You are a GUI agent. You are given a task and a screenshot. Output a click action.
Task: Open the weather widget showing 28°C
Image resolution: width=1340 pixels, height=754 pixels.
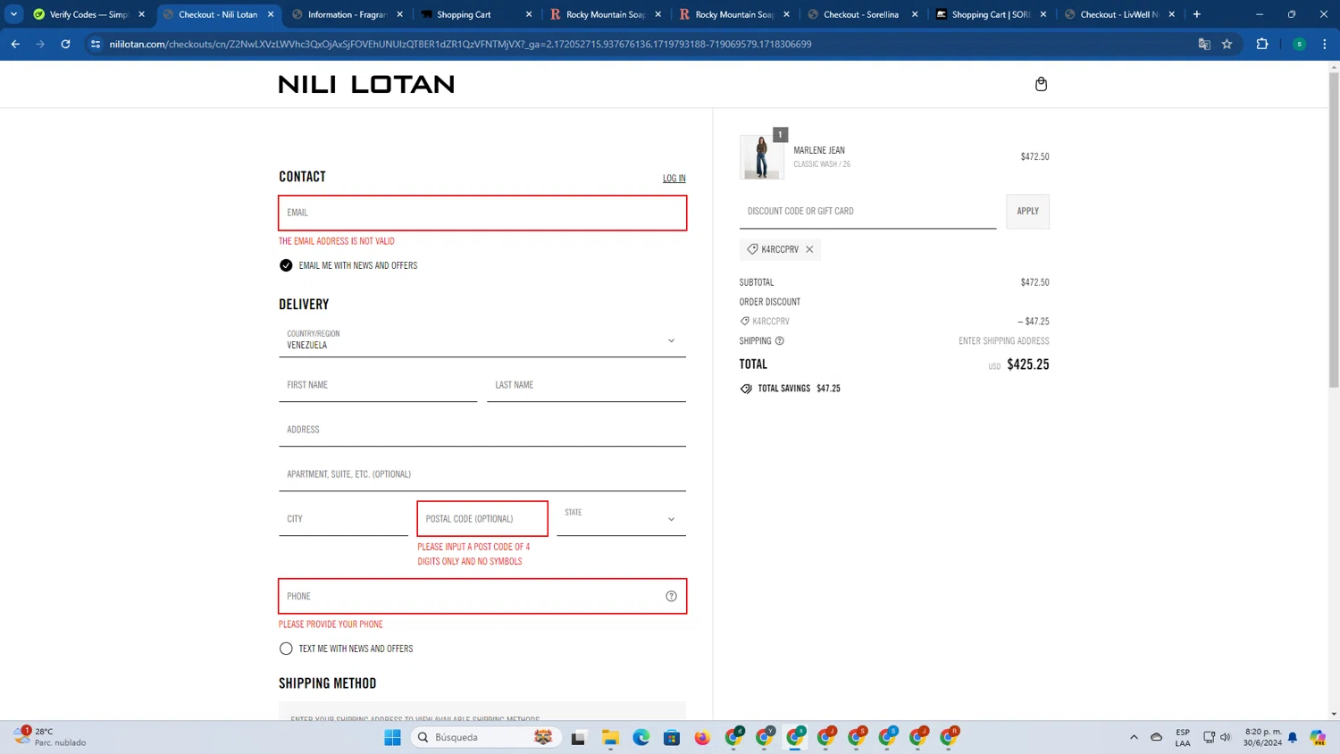coord(51,737)
